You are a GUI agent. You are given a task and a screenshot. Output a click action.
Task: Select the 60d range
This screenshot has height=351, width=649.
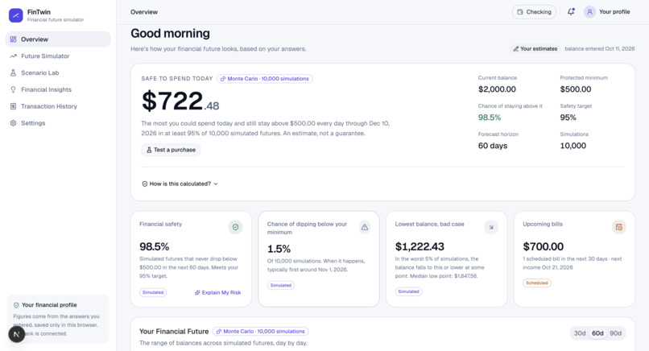coord(597,333)
